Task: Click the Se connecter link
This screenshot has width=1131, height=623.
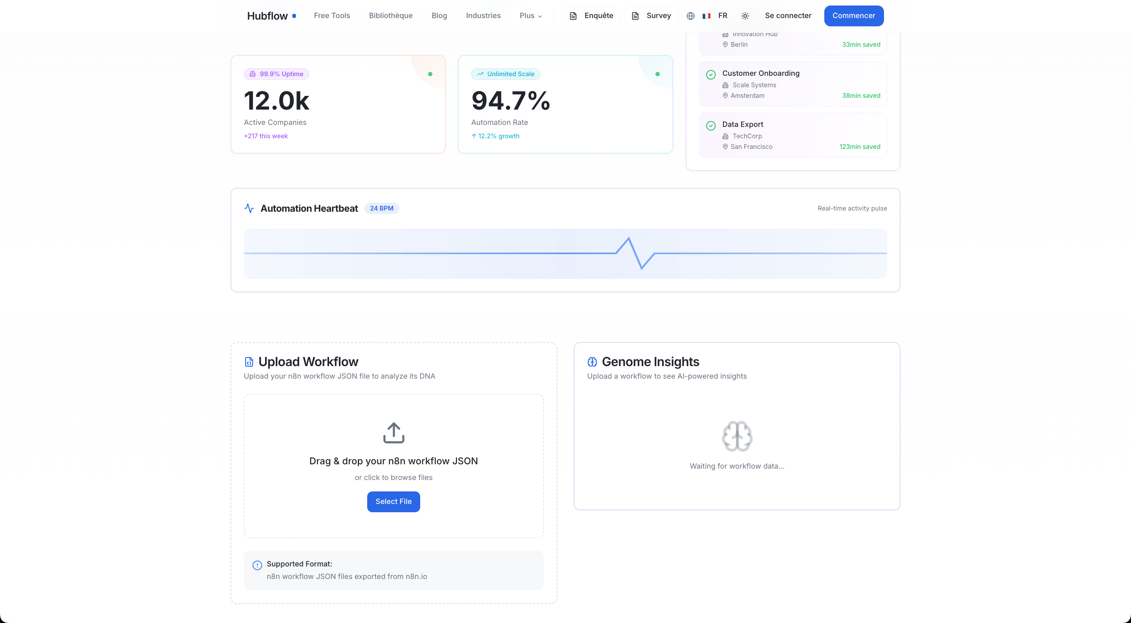Action: 788,16
